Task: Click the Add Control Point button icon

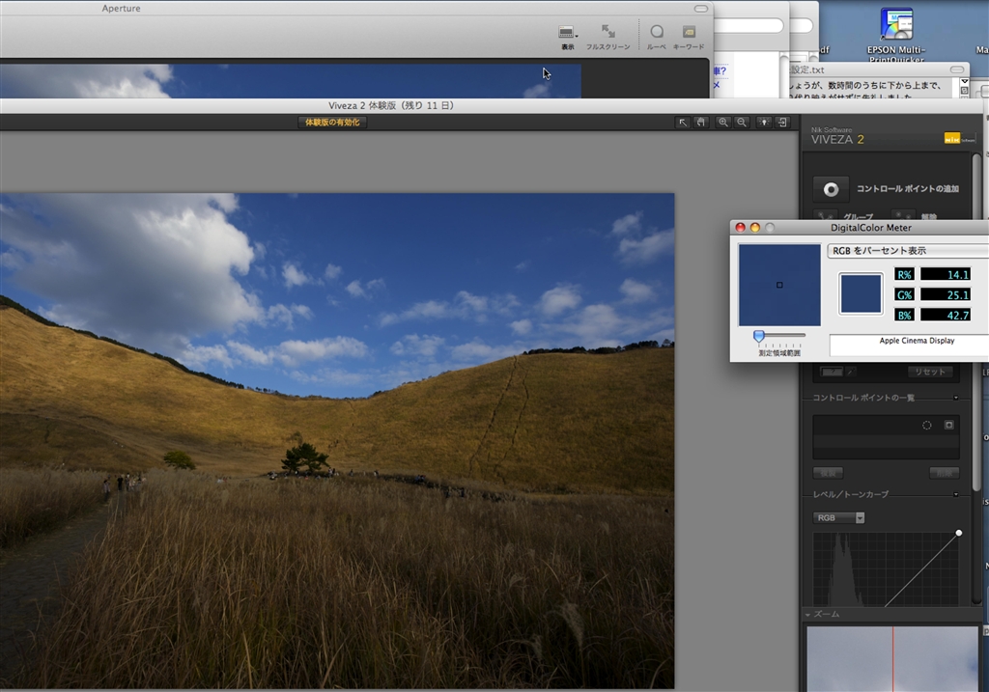Action: tap(831, 189)
